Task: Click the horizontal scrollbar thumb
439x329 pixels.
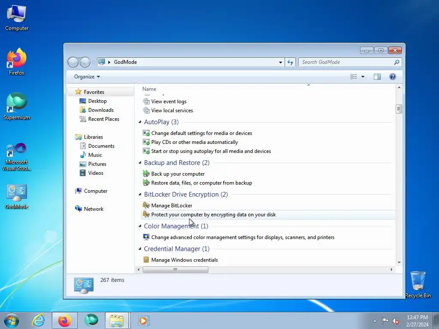Action: click(175, 270)
